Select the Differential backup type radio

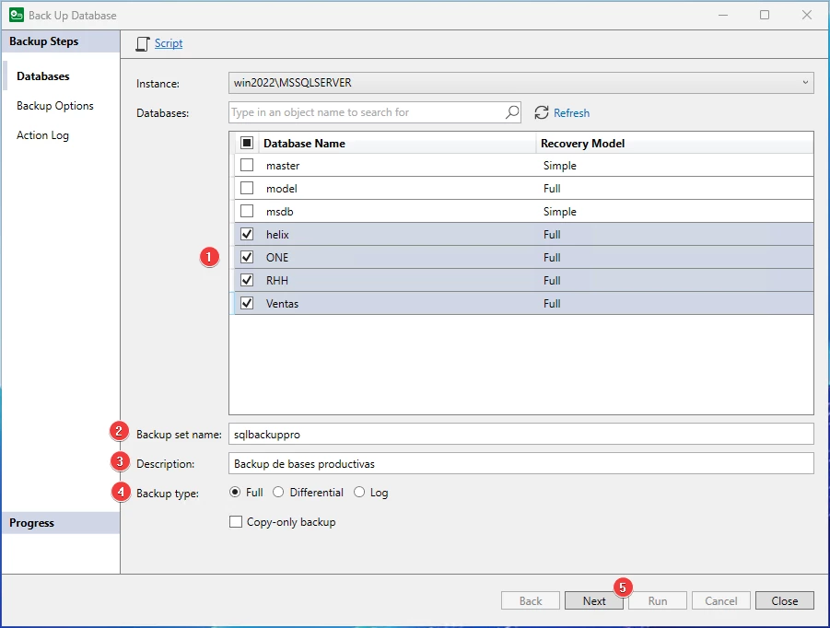(278, 492)
